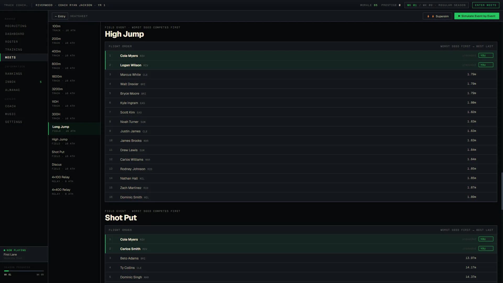Select the 1600m event
503x283 pixels.
tap(74, 78)
